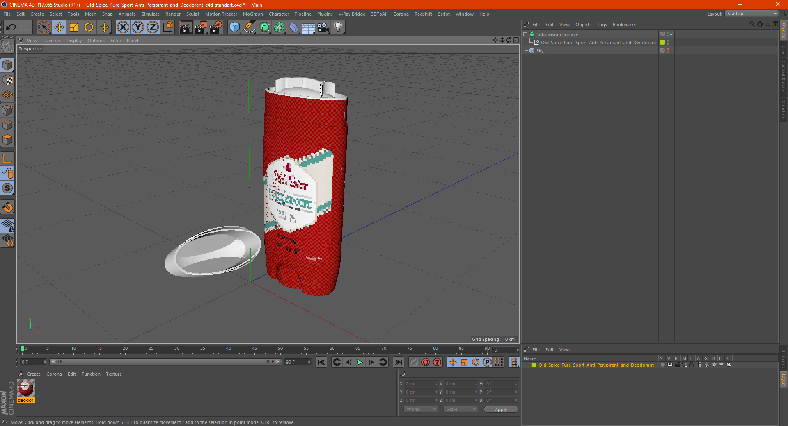This screenshot has width=788, height=426.
Task: Add a Cube primitive object
Action: coord(234,27)
